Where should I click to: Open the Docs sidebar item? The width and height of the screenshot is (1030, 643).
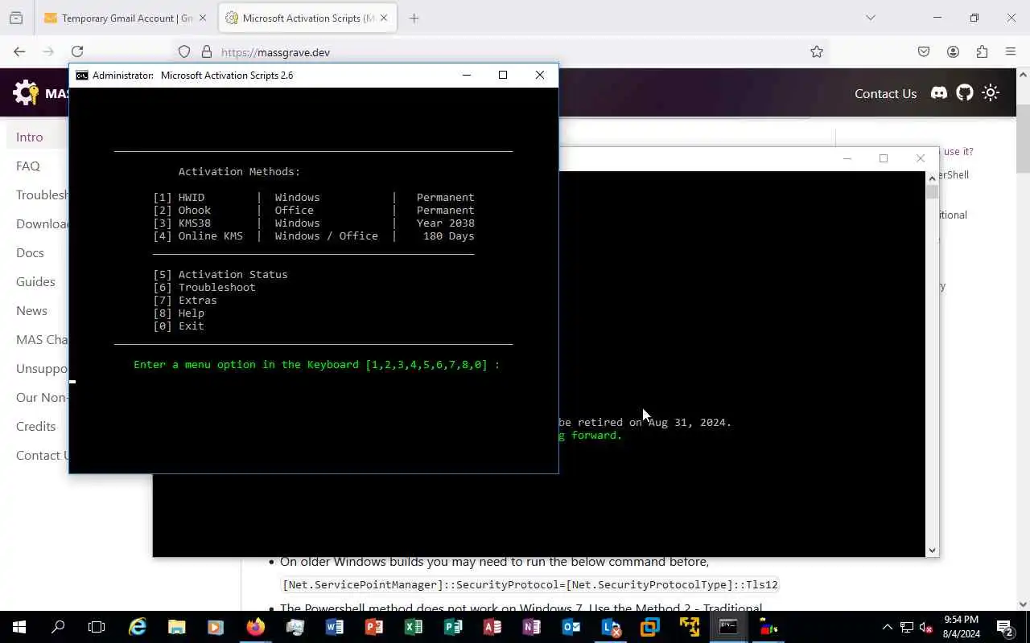point(31,252)
